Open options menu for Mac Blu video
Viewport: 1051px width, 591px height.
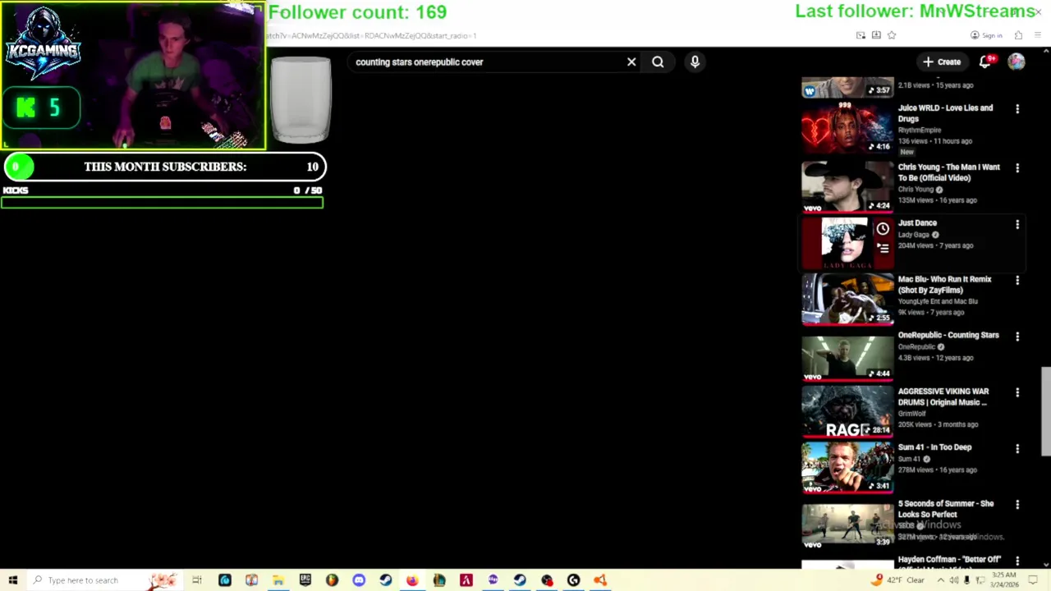tap(1017, 281)
